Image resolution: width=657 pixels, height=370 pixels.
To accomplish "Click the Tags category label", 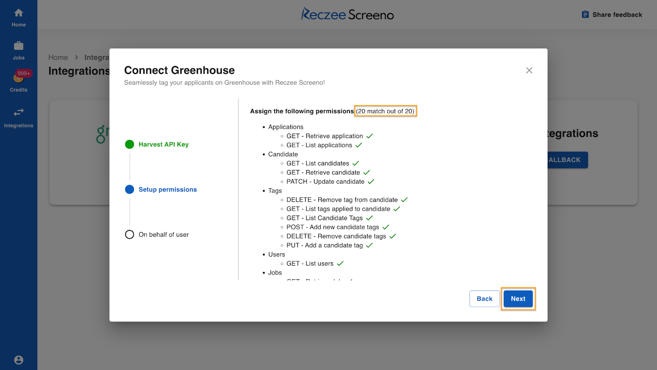I will pos(275,191).
